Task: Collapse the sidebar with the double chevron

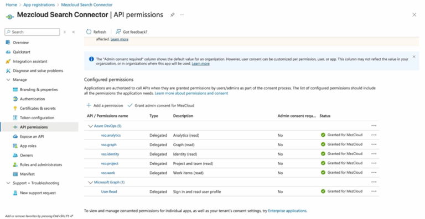Action: (74, 32)
